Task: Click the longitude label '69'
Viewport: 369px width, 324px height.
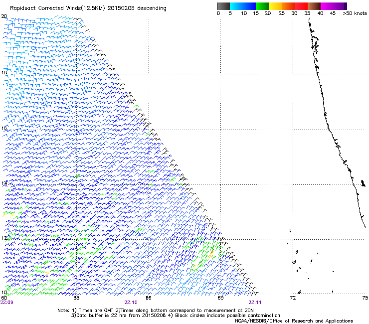Action: click(220, 298)
